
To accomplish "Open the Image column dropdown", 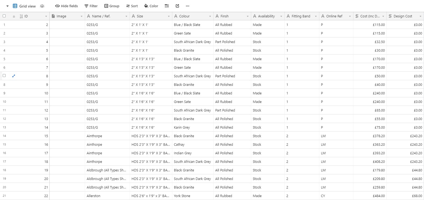I will click(82, 16).
